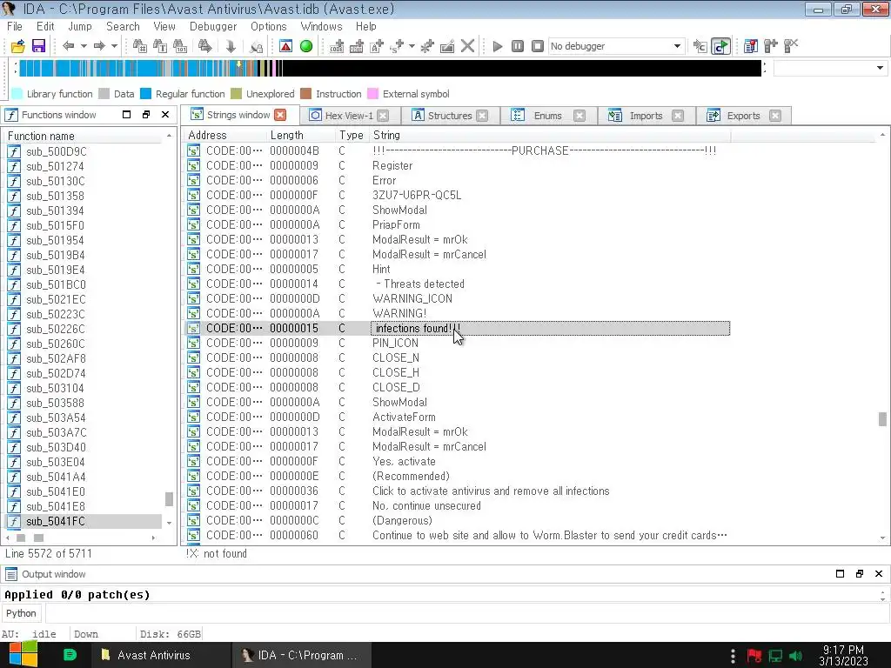The height and width of the screenshot is (668, 891).
Task: Click the Windows Start button
Action: 23,655
